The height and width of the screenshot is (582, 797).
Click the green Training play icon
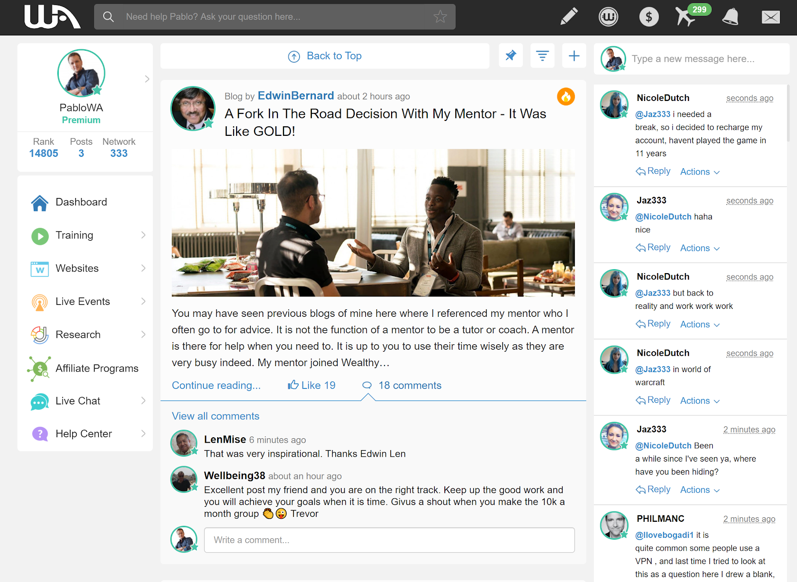[x=40, y=236]
